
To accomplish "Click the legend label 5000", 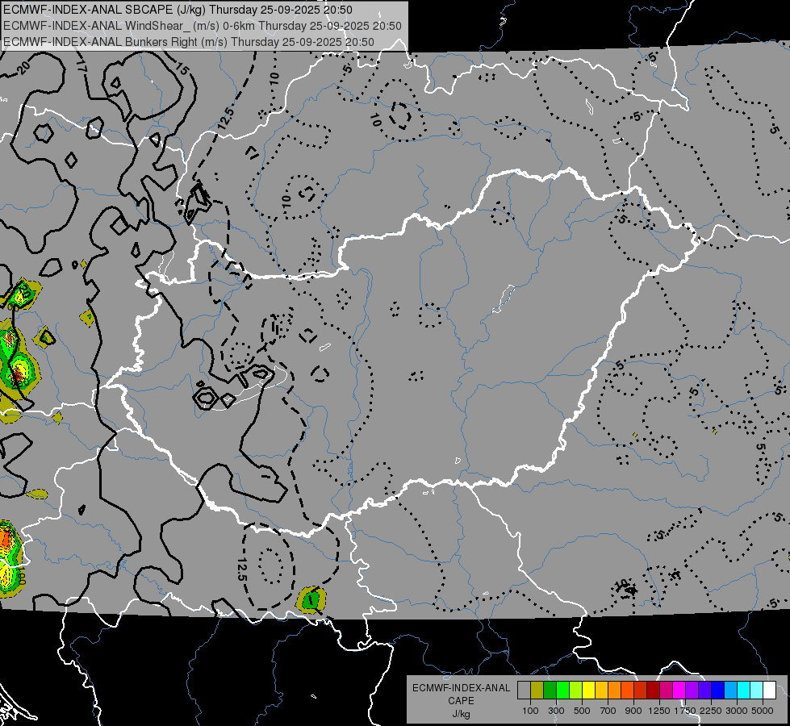I will point(763,711).
